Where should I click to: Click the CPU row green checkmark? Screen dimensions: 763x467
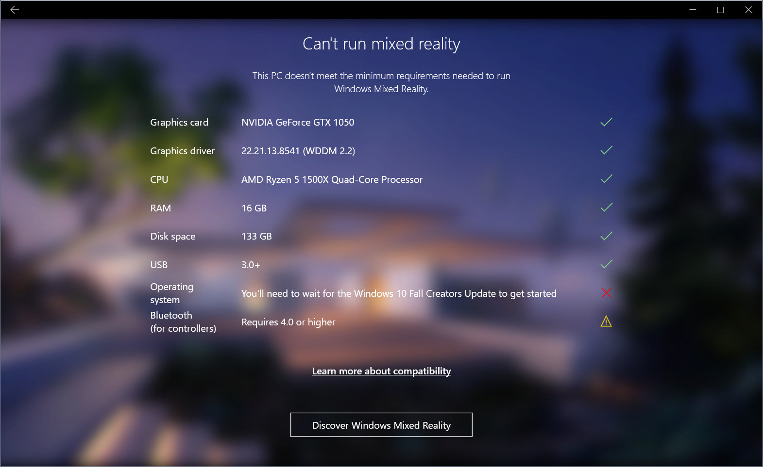(x=606, y=179)
